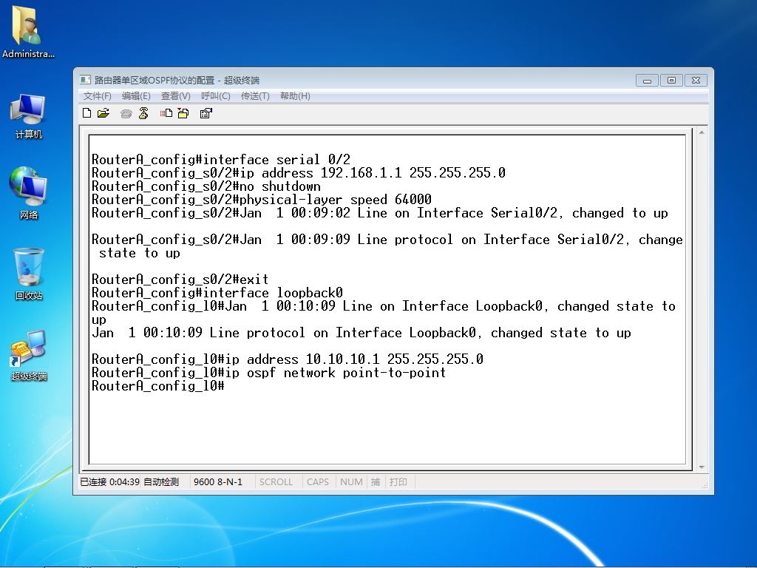Open the 呼叫(C) menu
This screenshot has width=757, height=568.
pos(215,95)
